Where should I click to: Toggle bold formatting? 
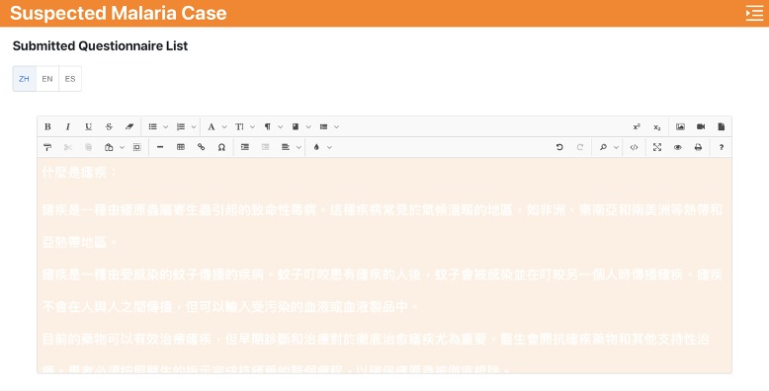47,126
